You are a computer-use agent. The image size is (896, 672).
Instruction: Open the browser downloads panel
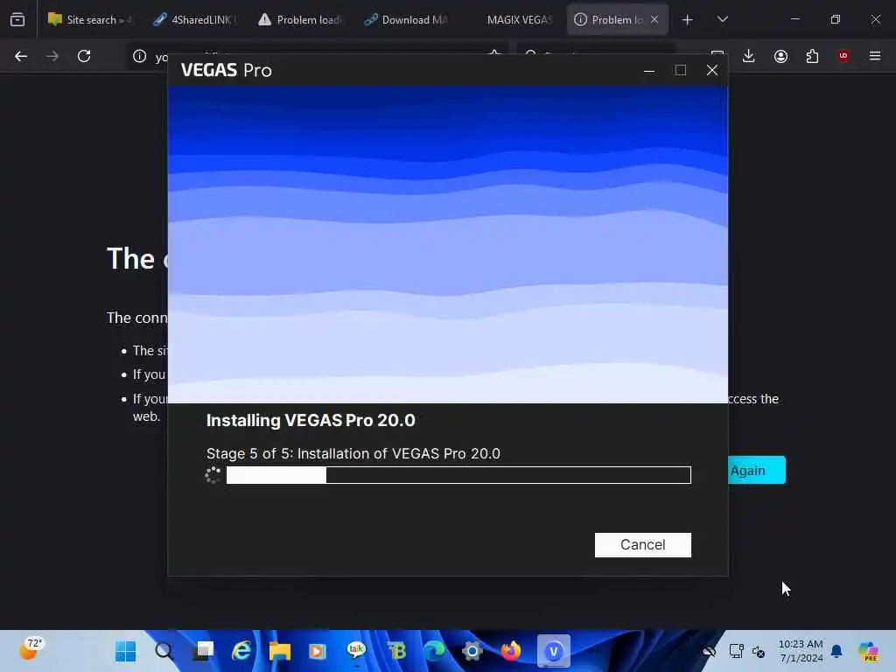[749, 56]
